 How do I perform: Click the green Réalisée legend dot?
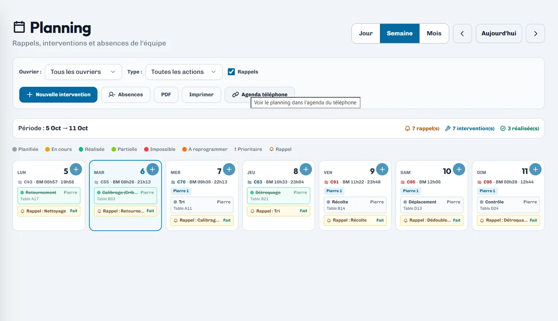[81, 149]
